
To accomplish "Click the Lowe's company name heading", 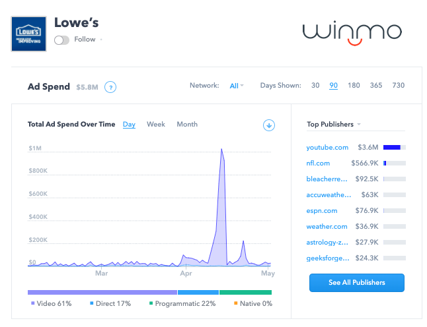I will click(77, 22).
